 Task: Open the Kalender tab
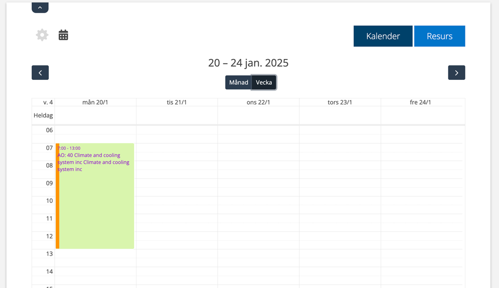point(383,36)
